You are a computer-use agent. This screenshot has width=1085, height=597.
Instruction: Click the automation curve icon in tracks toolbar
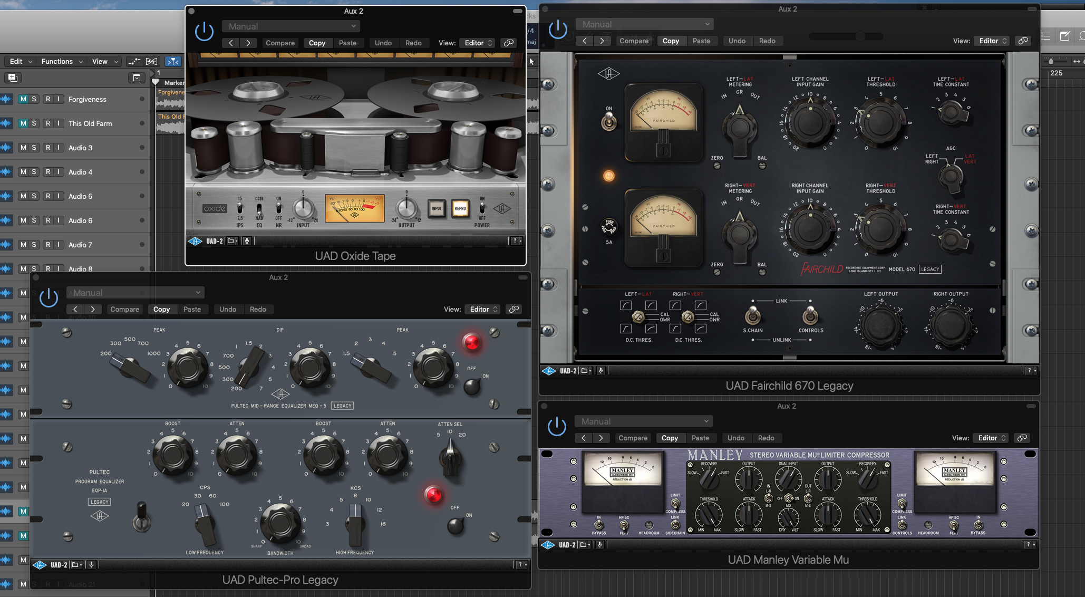coord(134,61)
